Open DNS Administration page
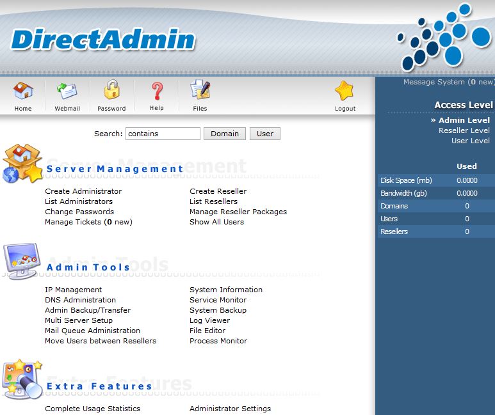This screenshot has height=415, width=495. click(80, 300)
